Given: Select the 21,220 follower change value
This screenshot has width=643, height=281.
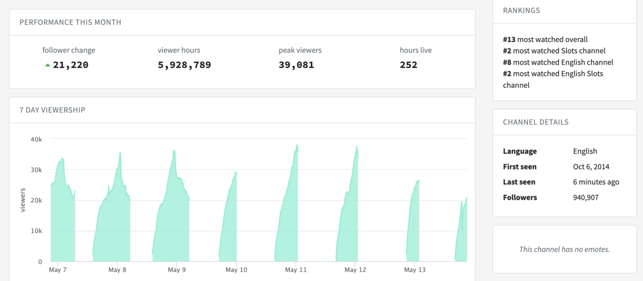Looking at the screenshot, I should 70,65.
